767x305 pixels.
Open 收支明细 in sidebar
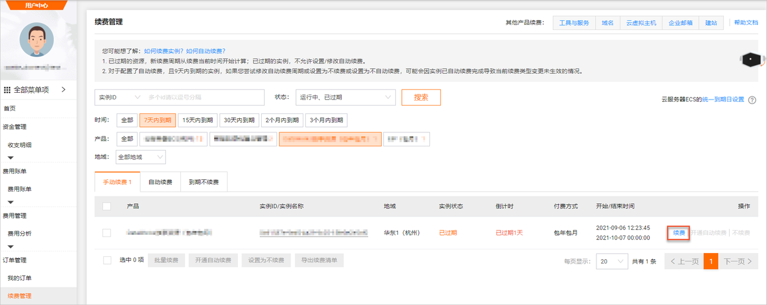click(20, 145)
